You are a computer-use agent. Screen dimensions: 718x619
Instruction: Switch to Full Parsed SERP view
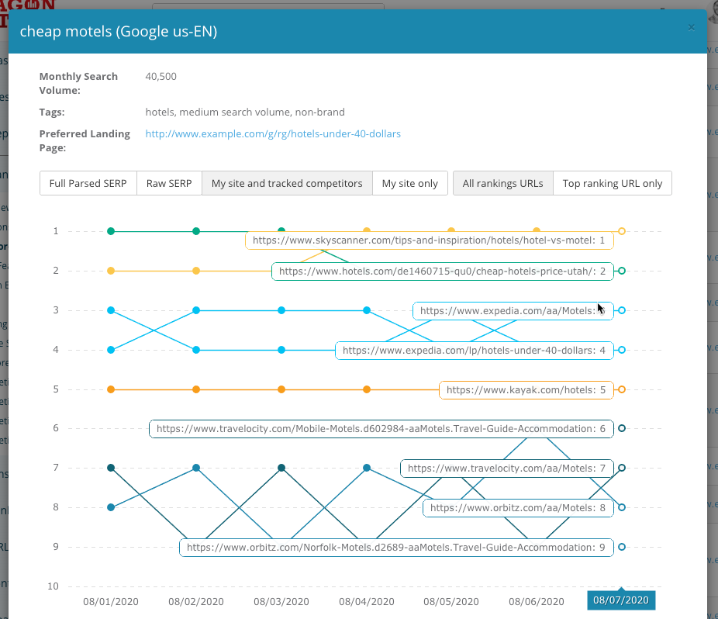(x=88, y=184)
